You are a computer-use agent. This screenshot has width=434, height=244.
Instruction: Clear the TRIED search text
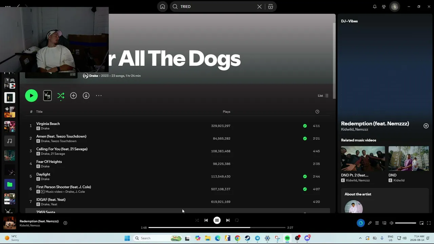click(x=259, y=6)
